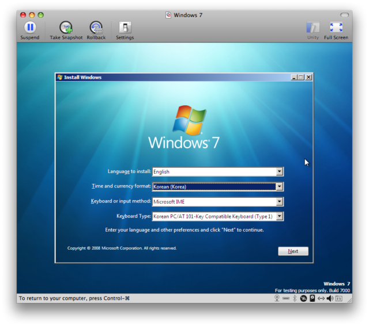Click the 'Time and currency format:' label
This screenshot has width=369, height=326.
point(121,186)
